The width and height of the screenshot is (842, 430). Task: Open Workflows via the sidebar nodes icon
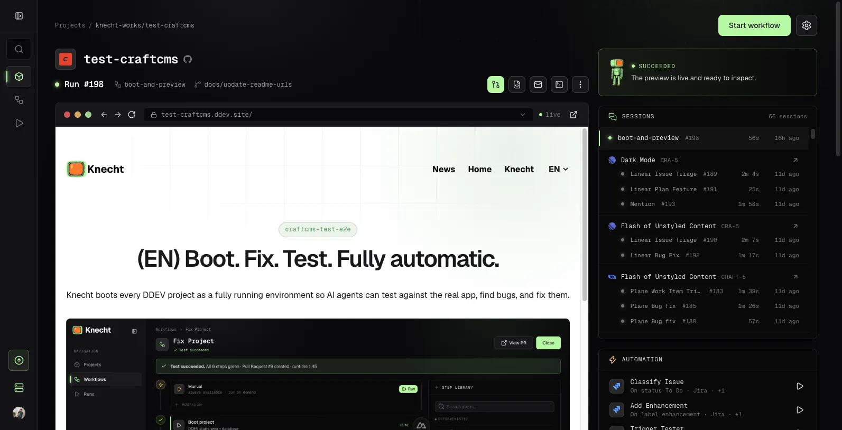tap(19, 100)
